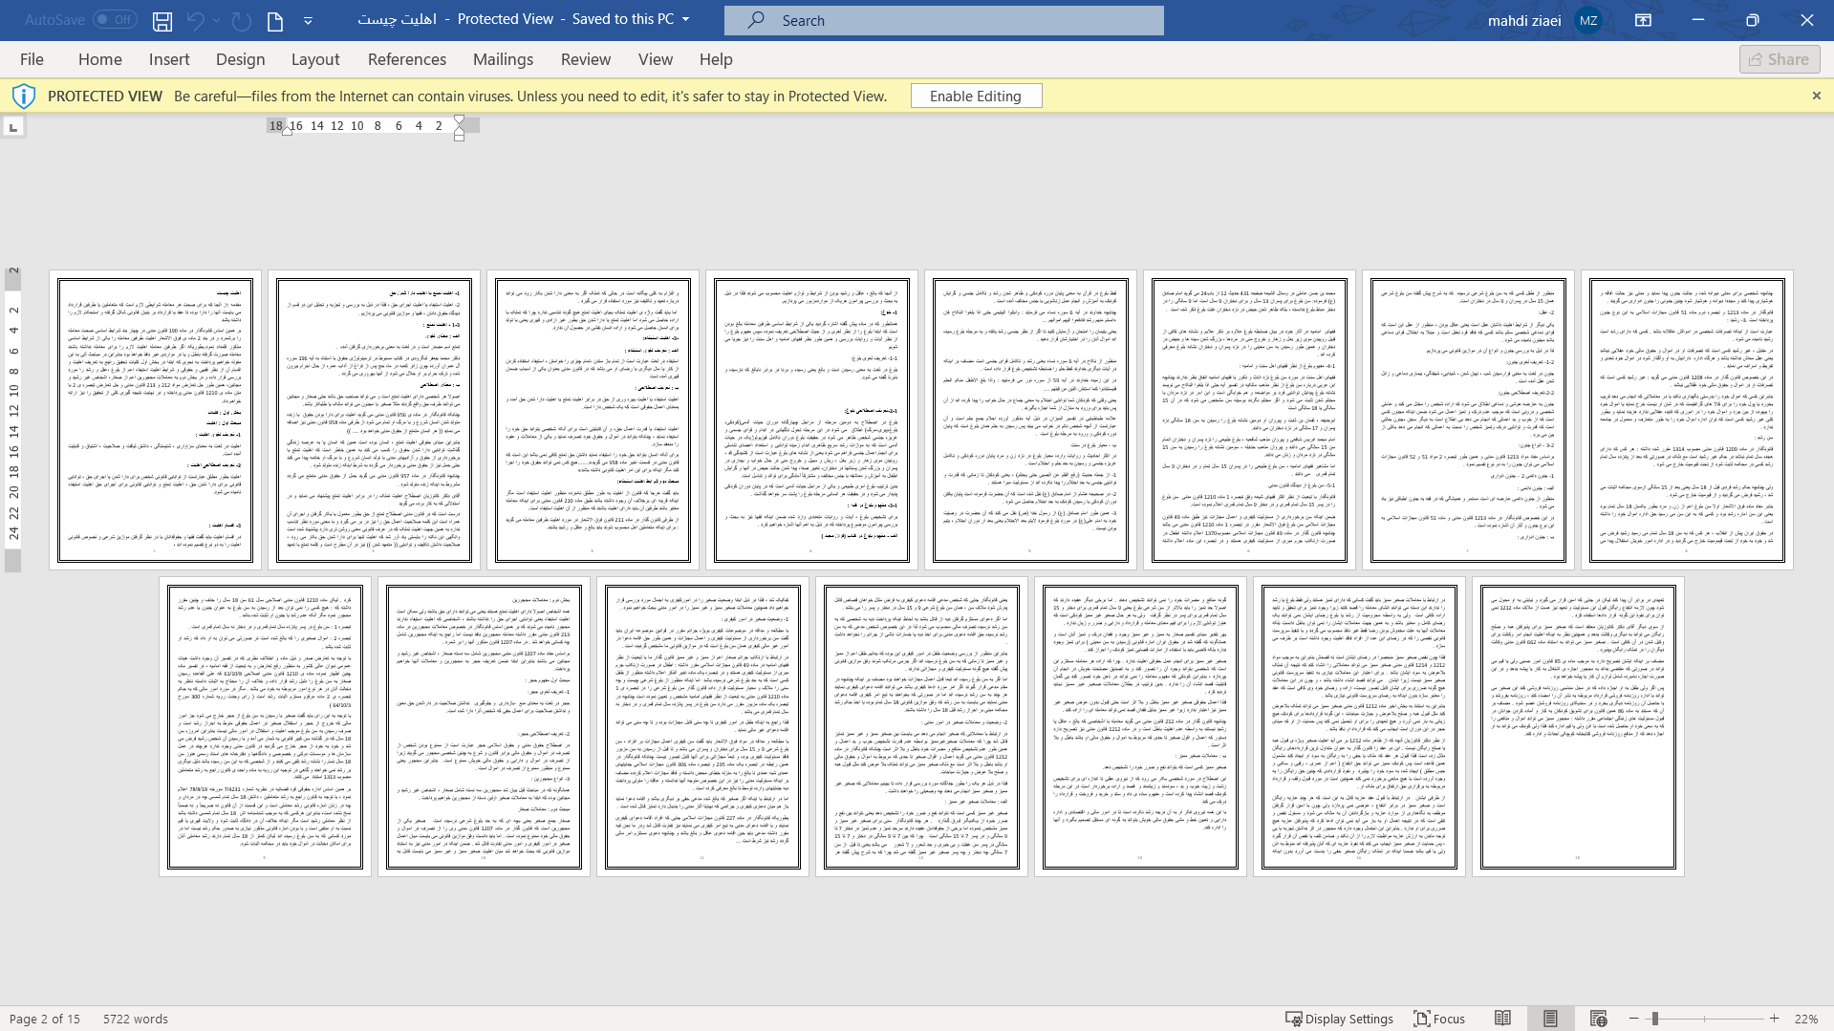Open the Help tab
The width and height of the screenshot is (1834, 1031).
coord(716,59)
